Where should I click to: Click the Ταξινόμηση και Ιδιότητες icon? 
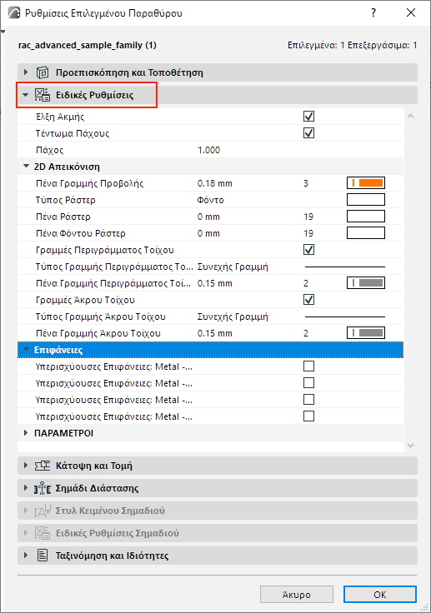[43, 556]
